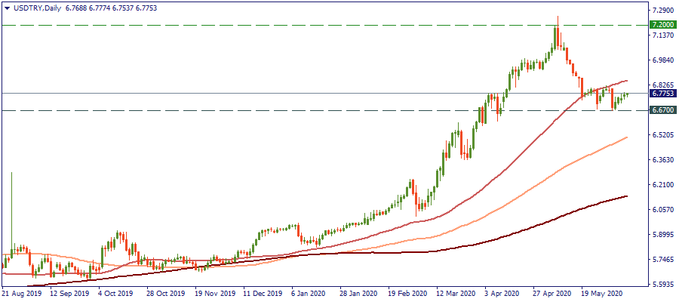
Task: Click the 19 May 2020 date label
Action: (x=601, y=294)
